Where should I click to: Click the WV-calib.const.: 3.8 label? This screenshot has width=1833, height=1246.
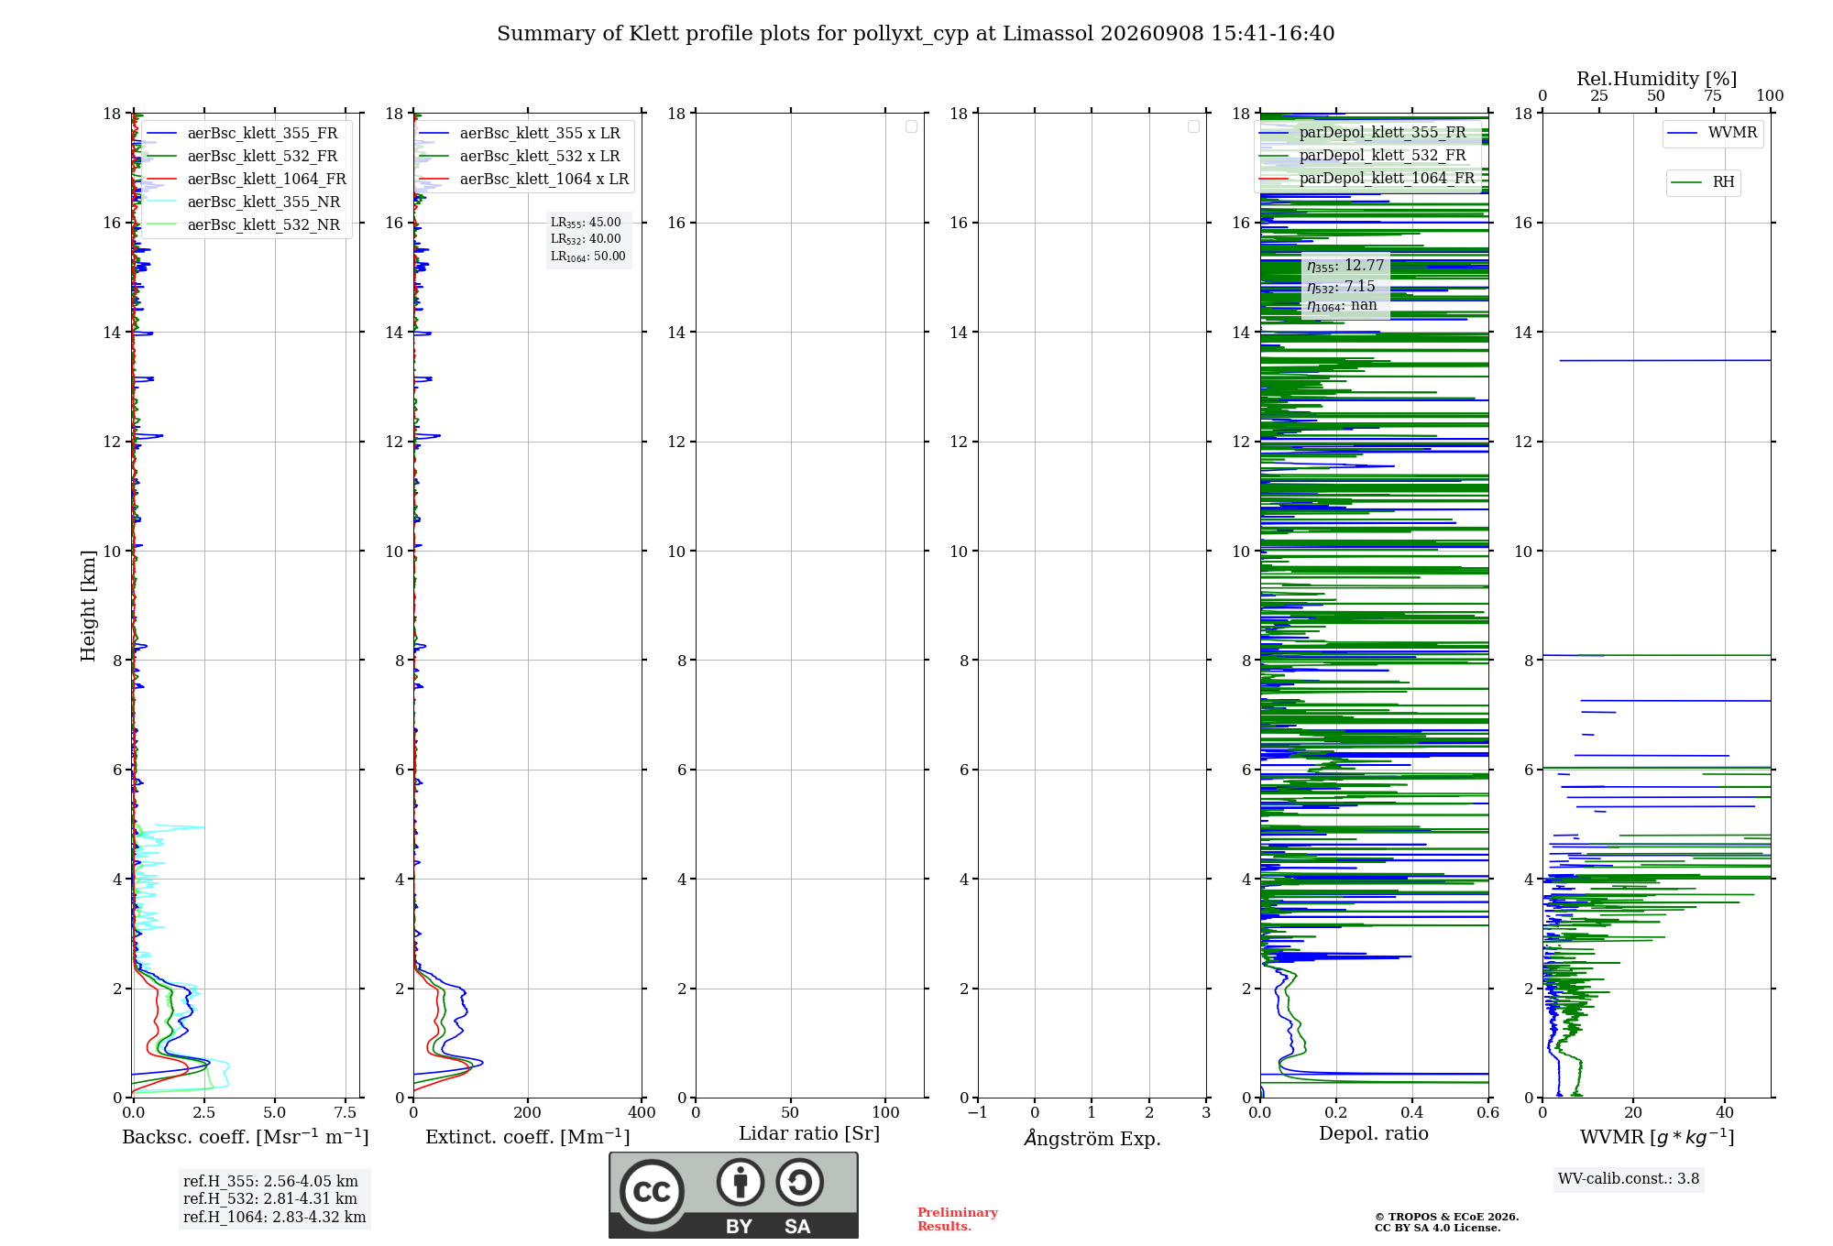[x=1629, y=1179]
